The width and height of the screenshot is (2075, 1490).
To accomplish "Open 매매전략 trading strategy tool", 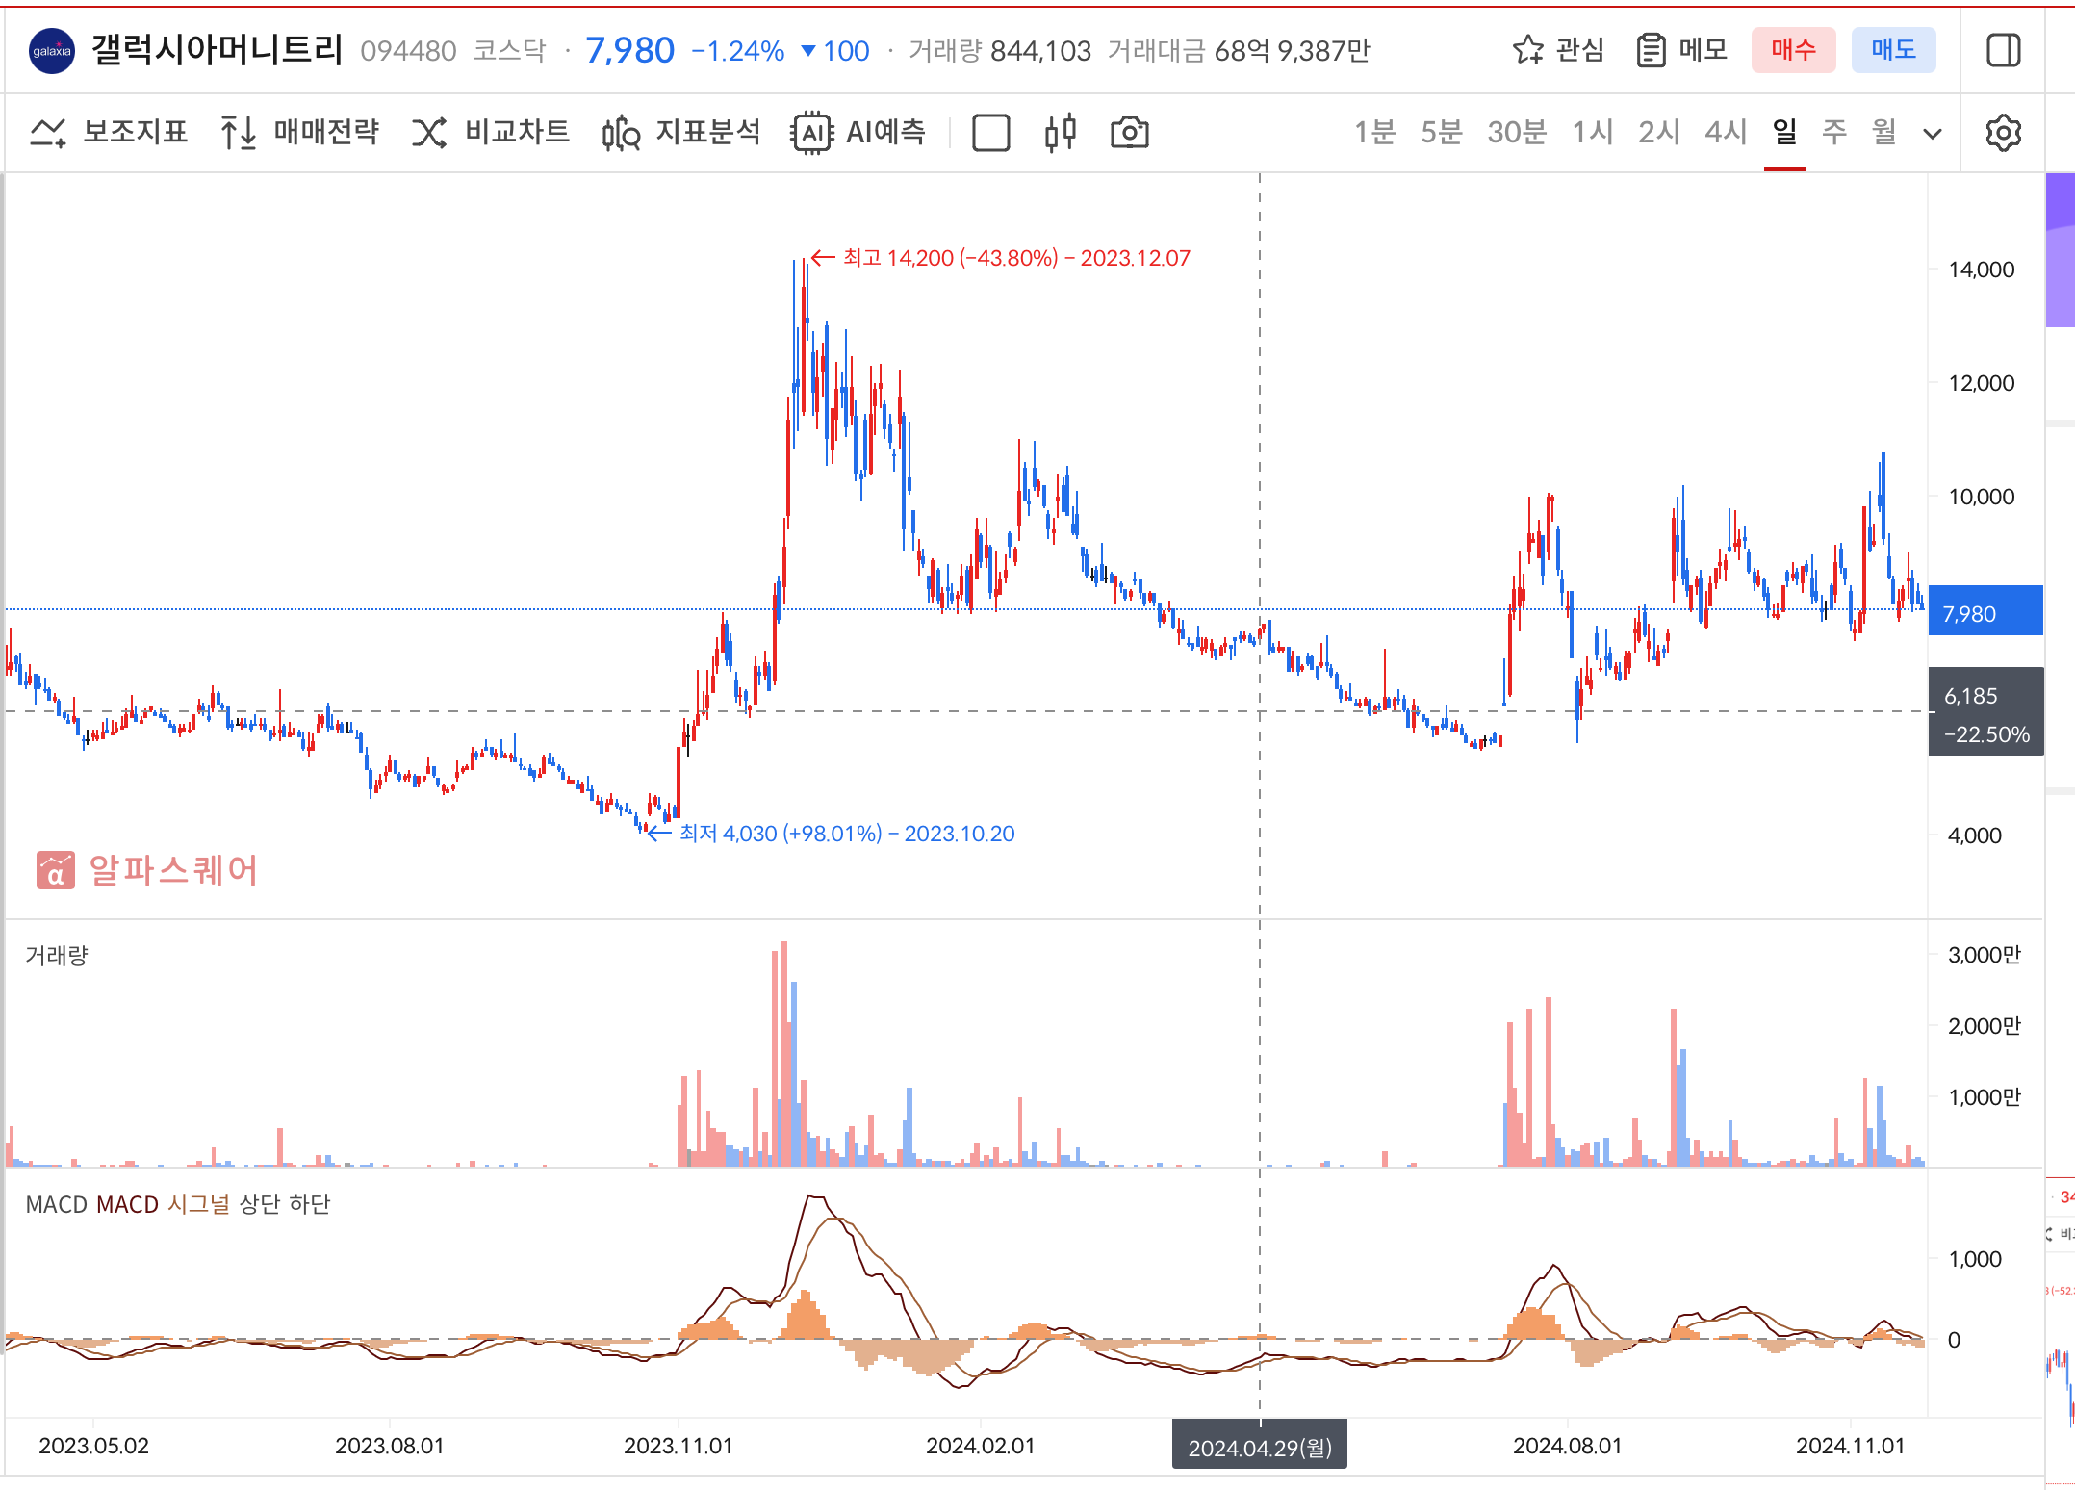I will (x=299, y=132).
